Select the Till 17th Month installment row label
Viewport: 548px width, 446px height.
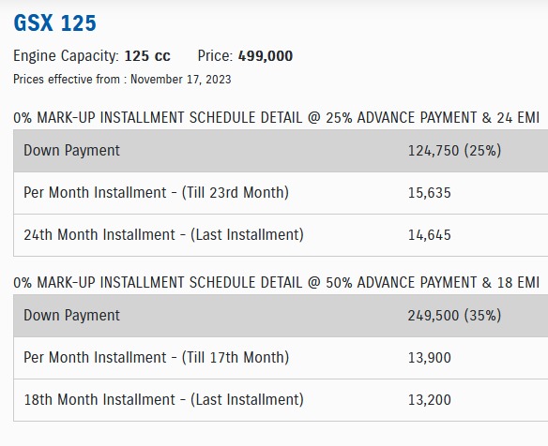coord(156,358)
